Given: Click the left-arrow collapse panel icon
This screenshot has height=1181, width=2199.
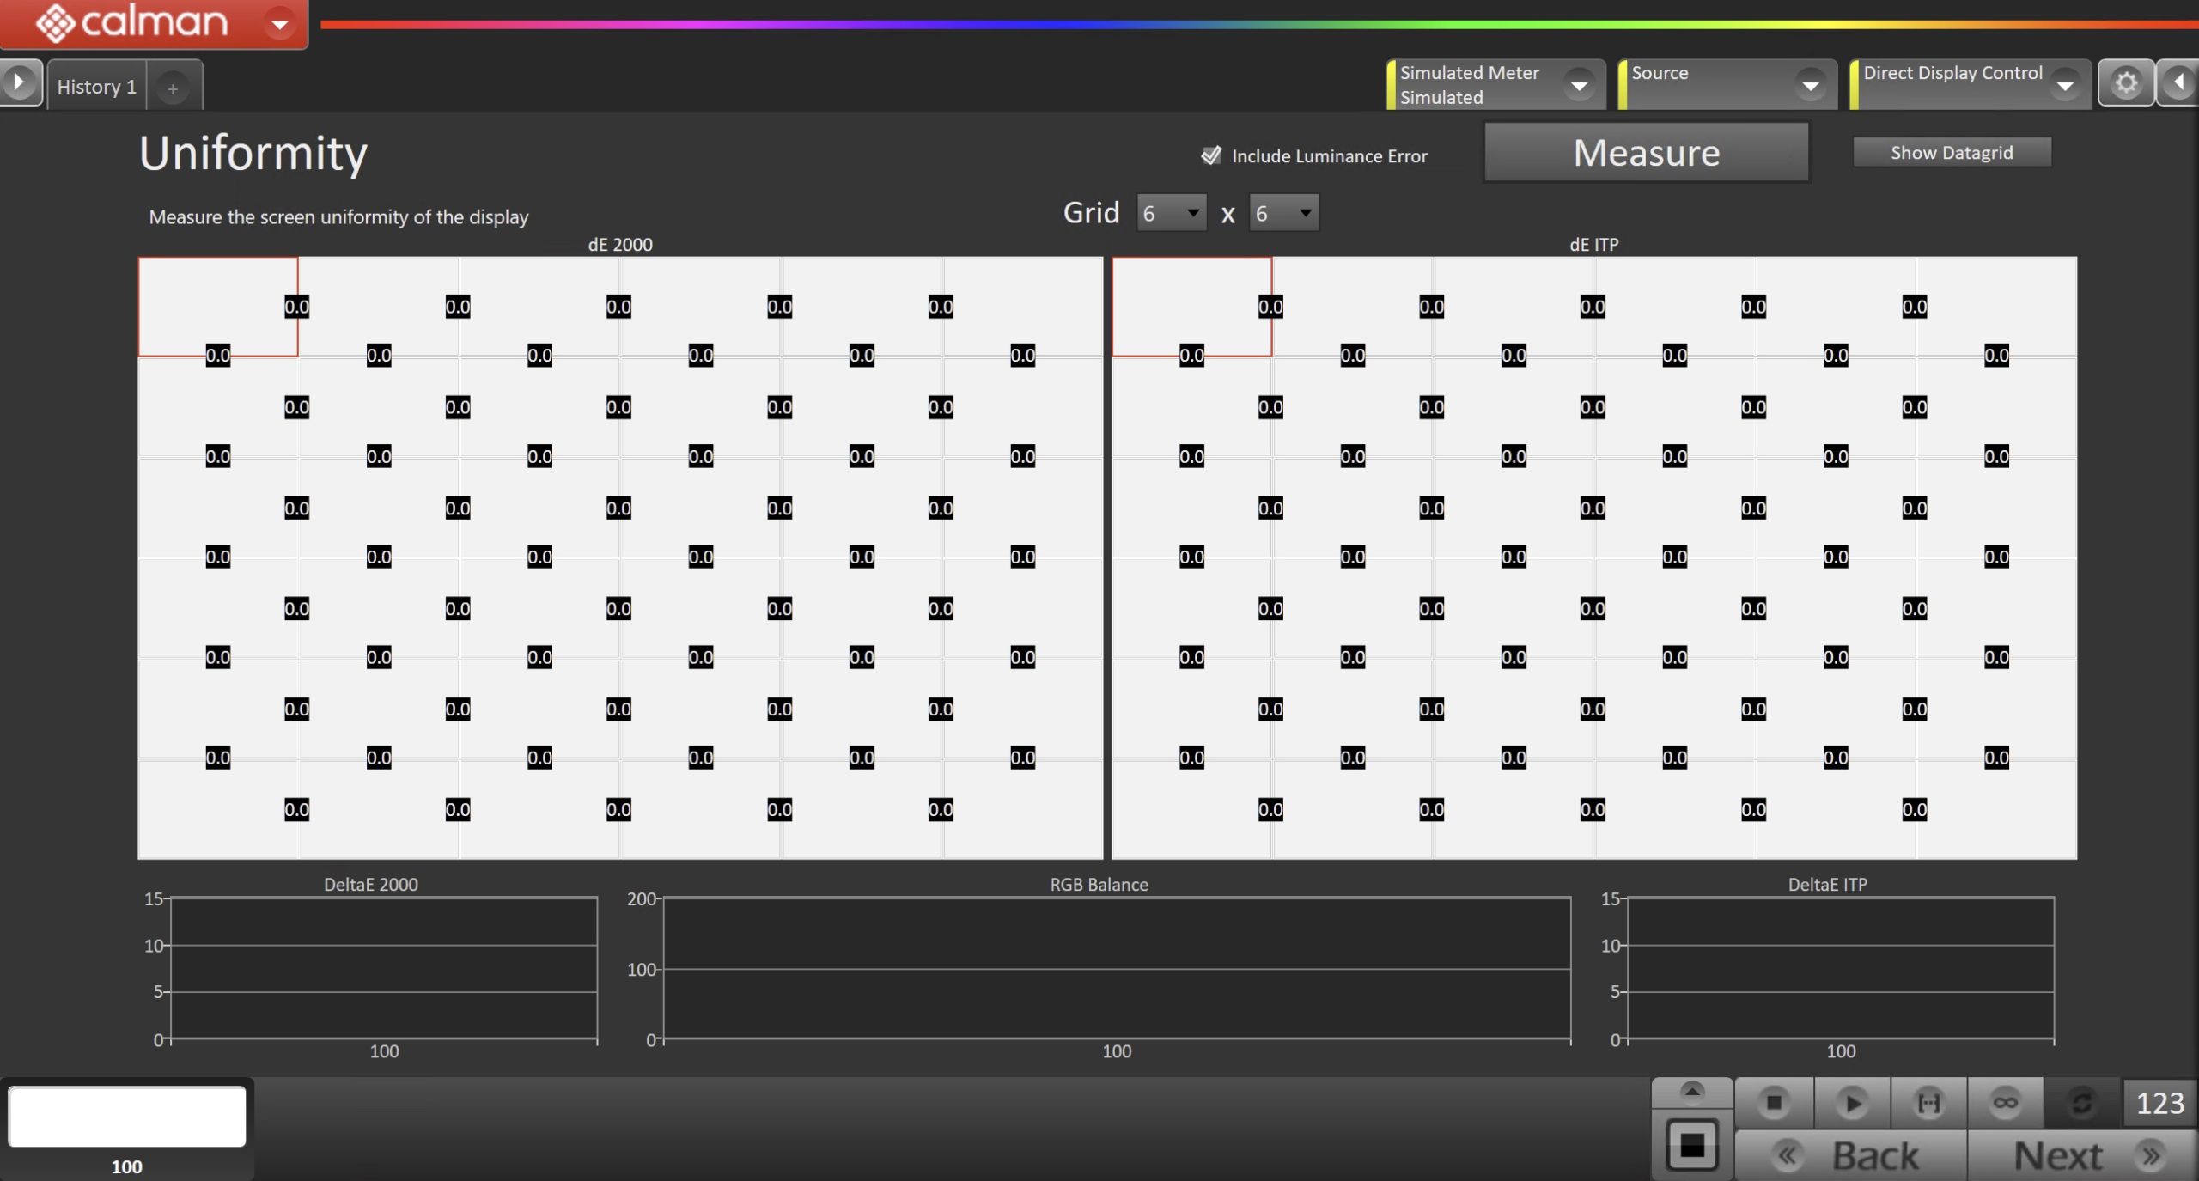Looking at the screenshot, I should [x=2179, y=83].
